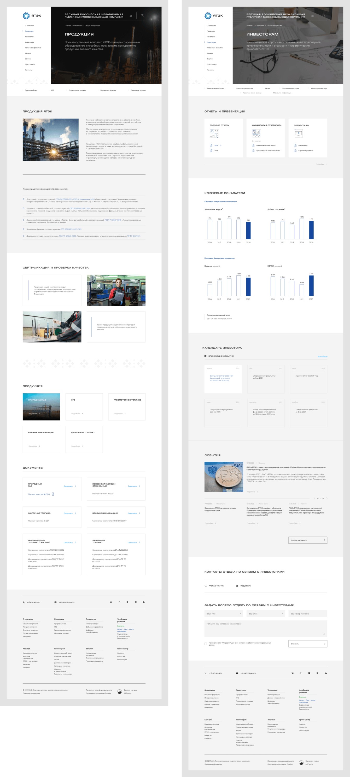Screen dimensions: 350x777
Task: Open the Природный газ product card image
Action: [41, 407]
